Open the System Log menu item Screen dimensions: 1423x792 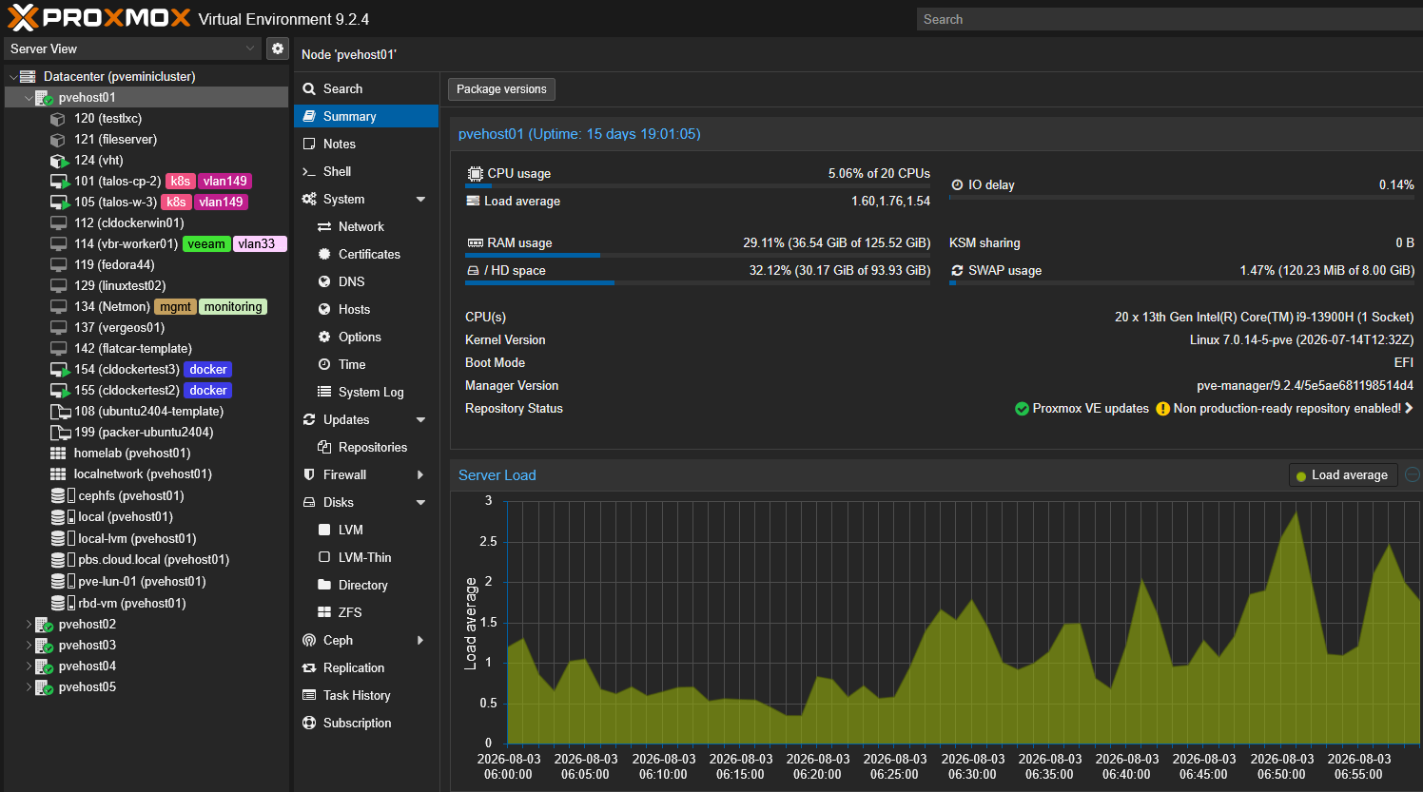(x=366, y=392)
